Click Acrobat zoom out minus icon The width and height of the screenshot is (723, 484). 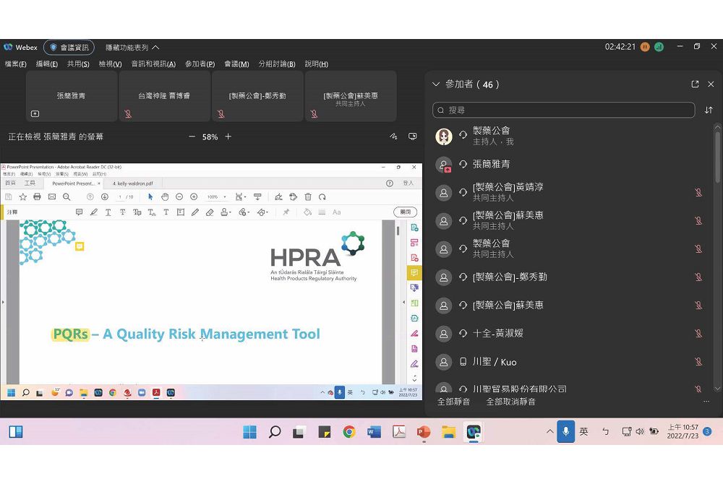179,197
